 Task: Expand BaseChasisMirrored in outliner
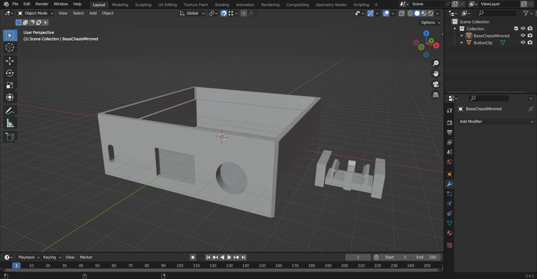462,36
